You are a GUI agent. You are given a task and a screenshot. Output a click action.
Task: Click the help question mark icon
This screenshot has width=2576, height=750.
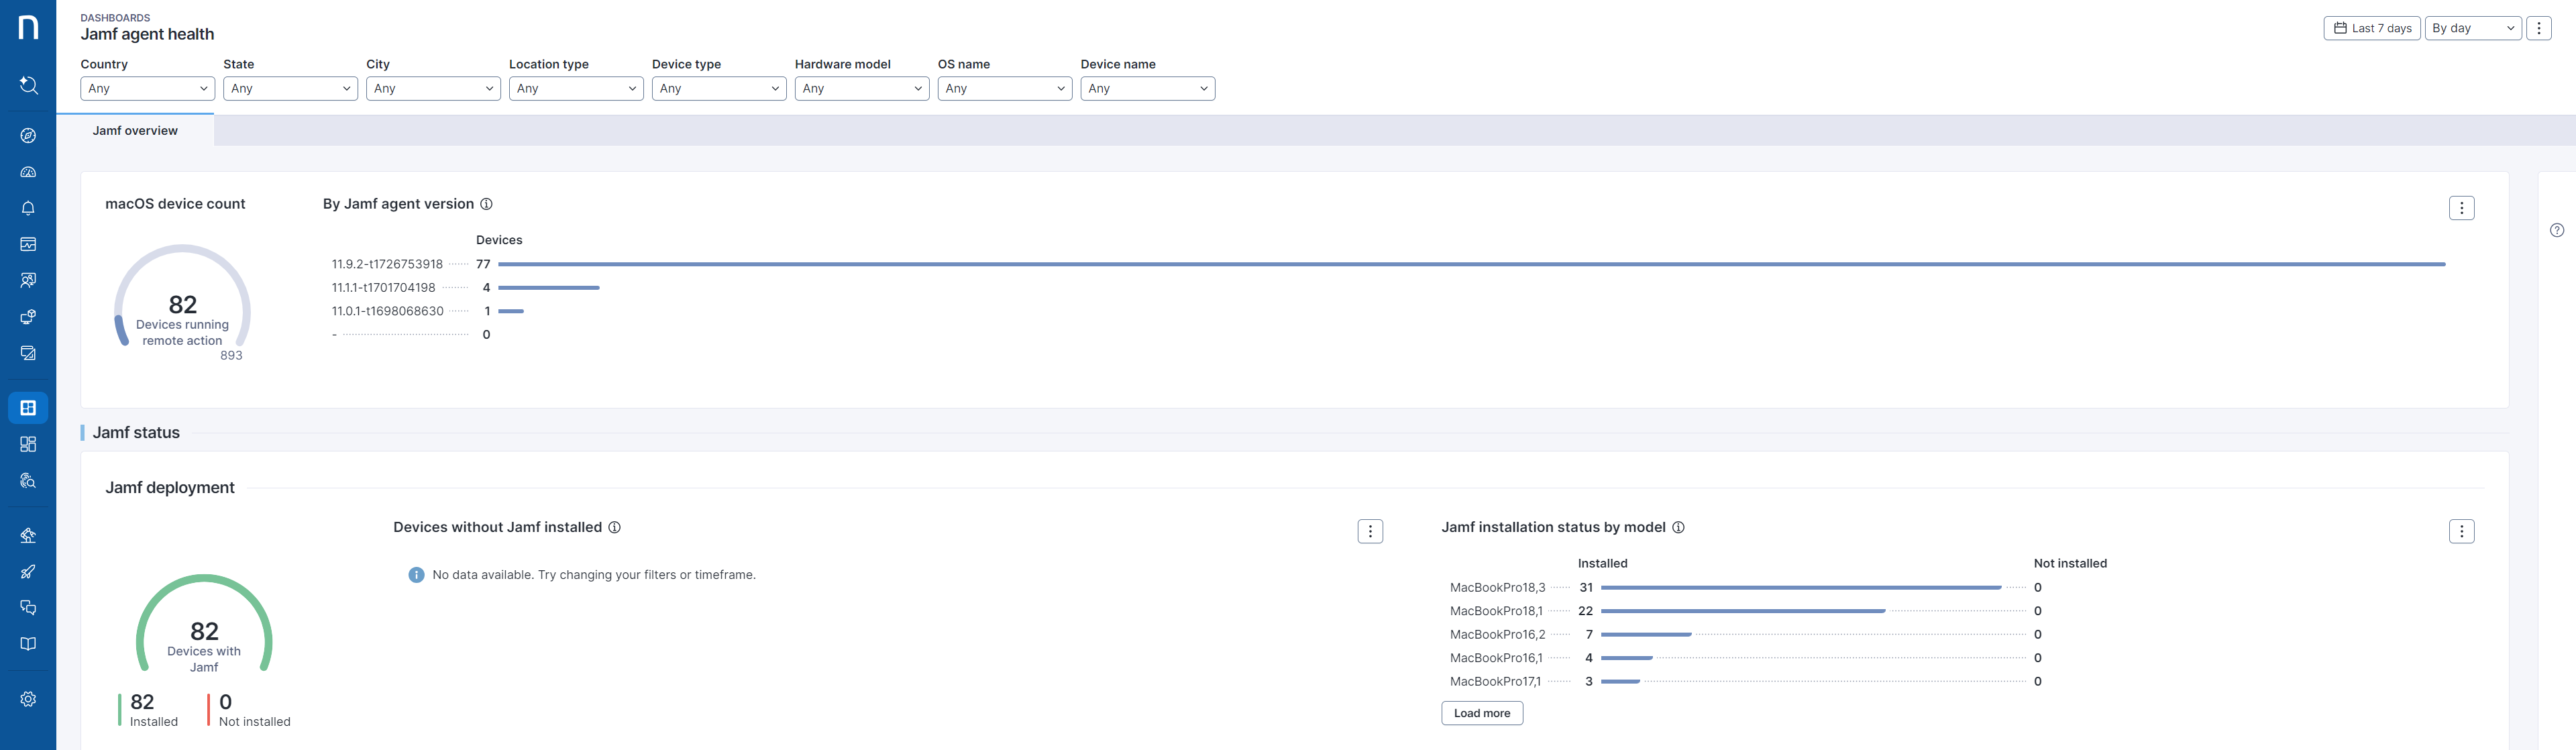(2556, 230)
